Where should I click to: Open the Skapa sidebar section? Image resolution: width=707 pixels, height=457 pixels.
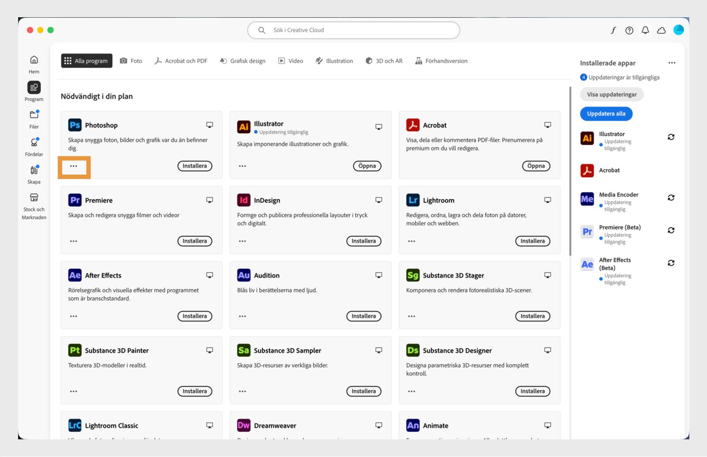coord(34,170)
